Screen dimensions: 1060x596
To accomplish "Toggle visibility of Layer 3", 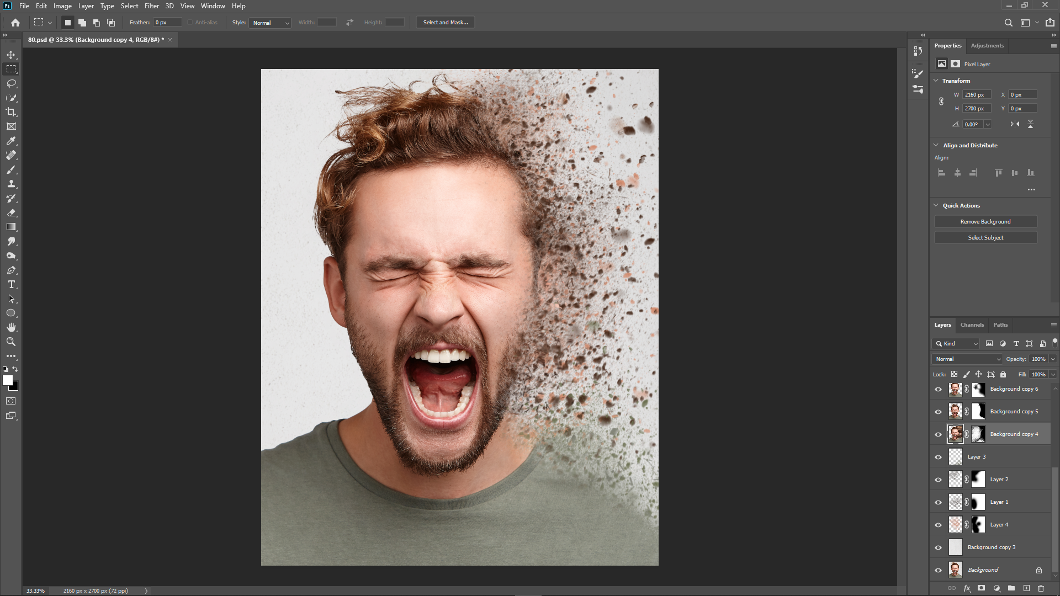I will [938, 457].
